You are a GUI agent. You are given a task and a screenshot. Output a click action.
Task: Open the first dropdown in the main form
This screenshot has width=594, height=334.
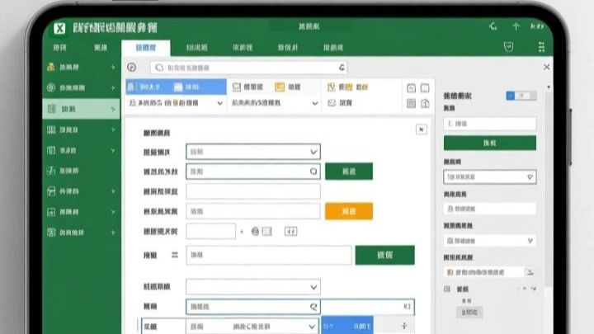tap(253, 152)
